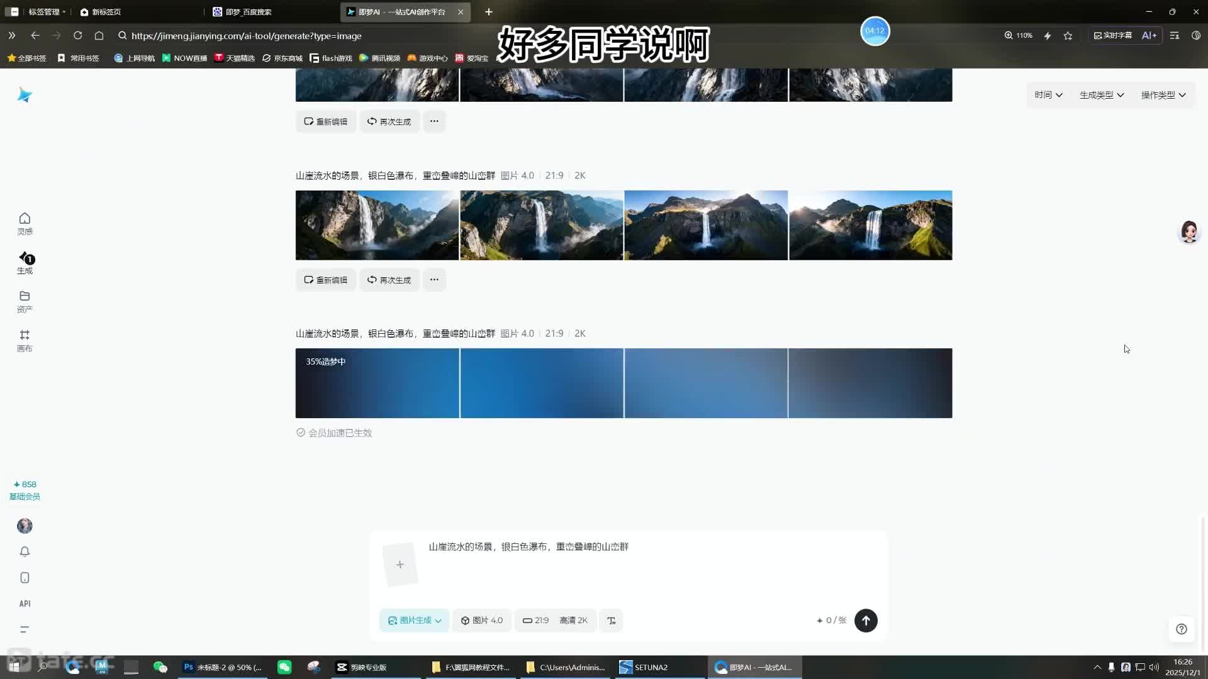The image size is (1208, 679).
Task: Expand the 图片生成 mode dropdown
Action: pyautogui.click(x=414, y=620)
